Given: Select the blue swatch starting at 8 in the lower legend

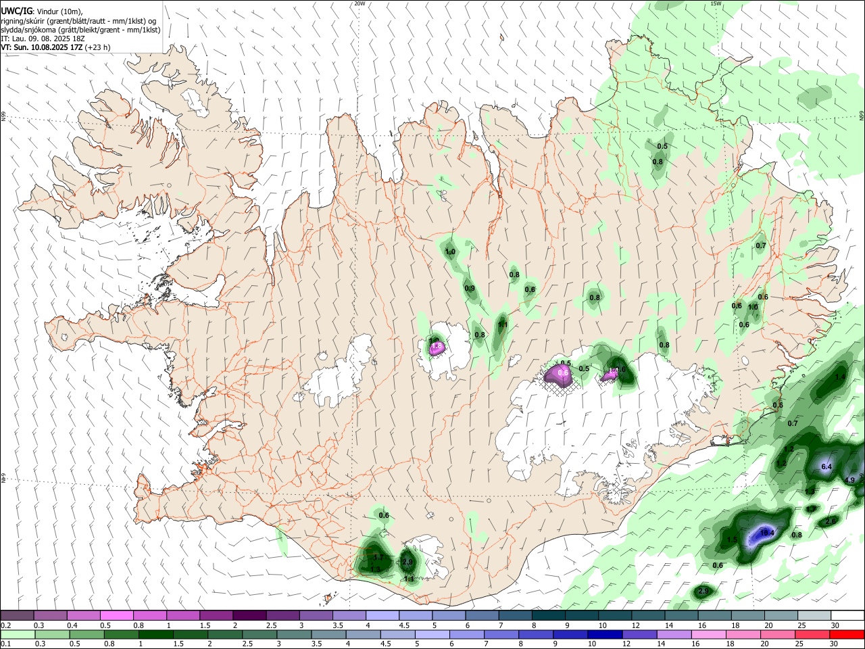Looking at the screenshot, I should 536,634.
